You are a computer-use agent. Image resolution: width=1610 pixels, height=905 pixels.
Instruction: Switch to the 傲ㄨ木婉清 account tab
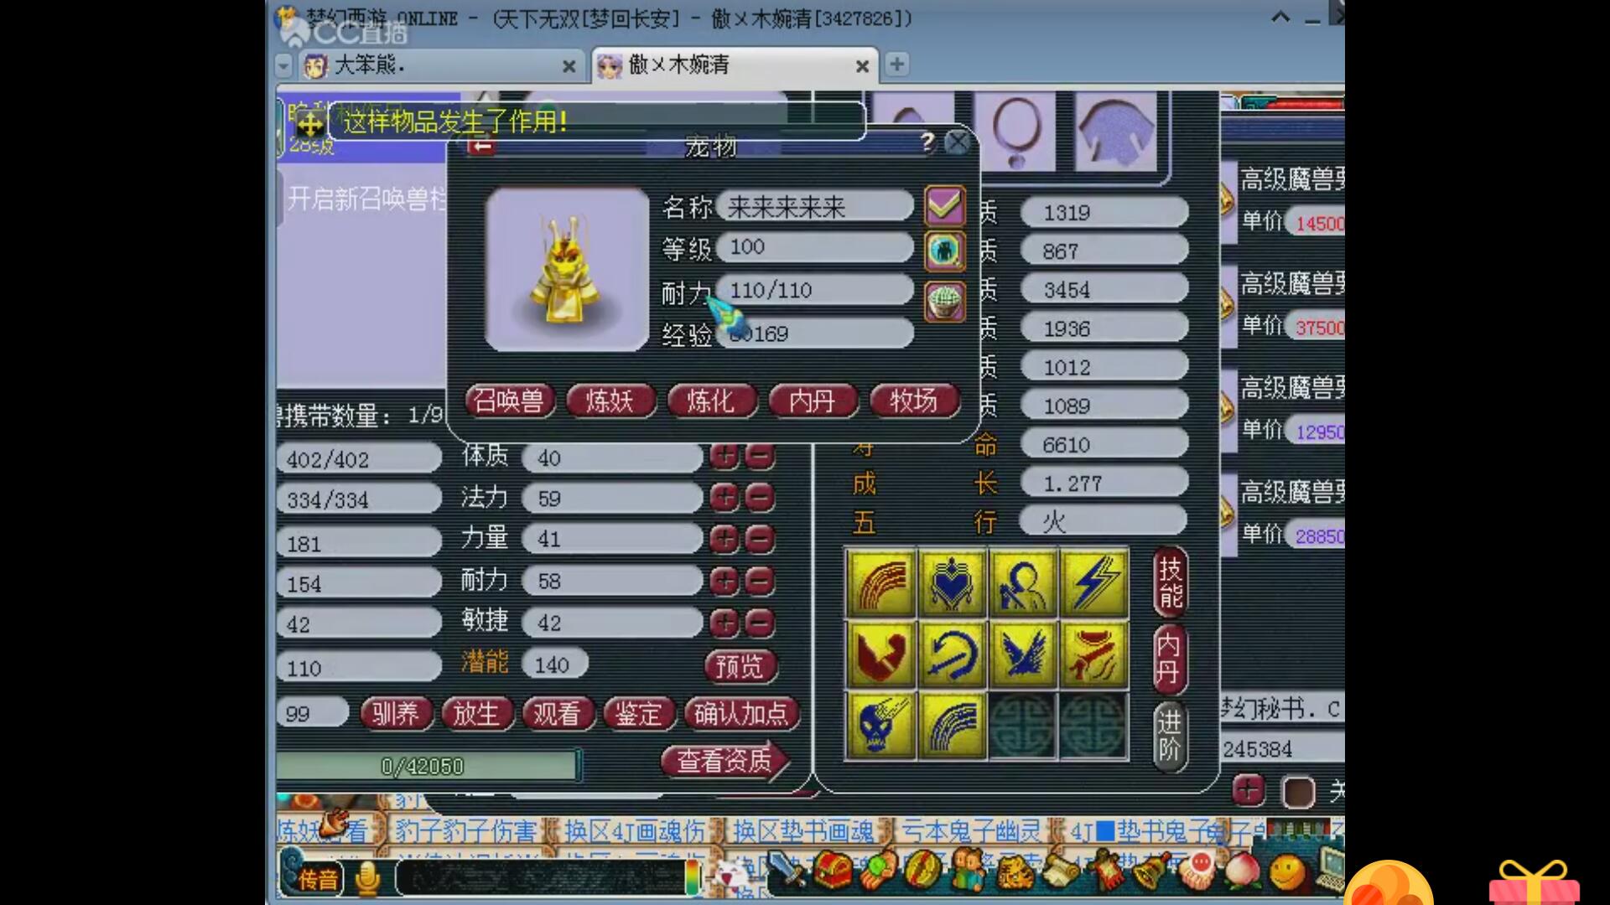[x=735, y=65]
